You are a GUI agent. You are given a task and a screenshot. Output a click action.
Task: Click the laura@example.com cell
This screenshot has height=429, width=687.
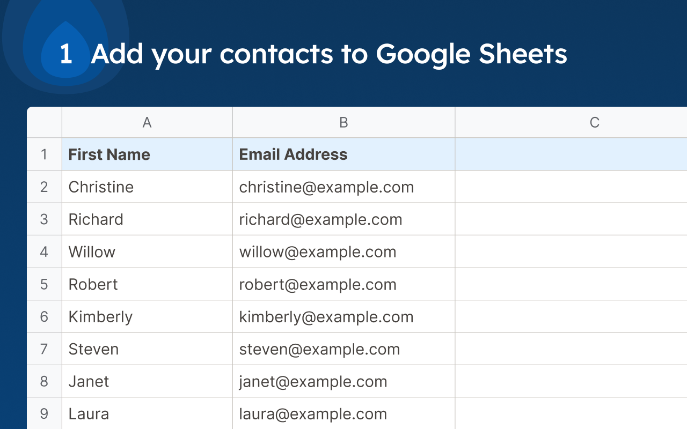point(343,413)
